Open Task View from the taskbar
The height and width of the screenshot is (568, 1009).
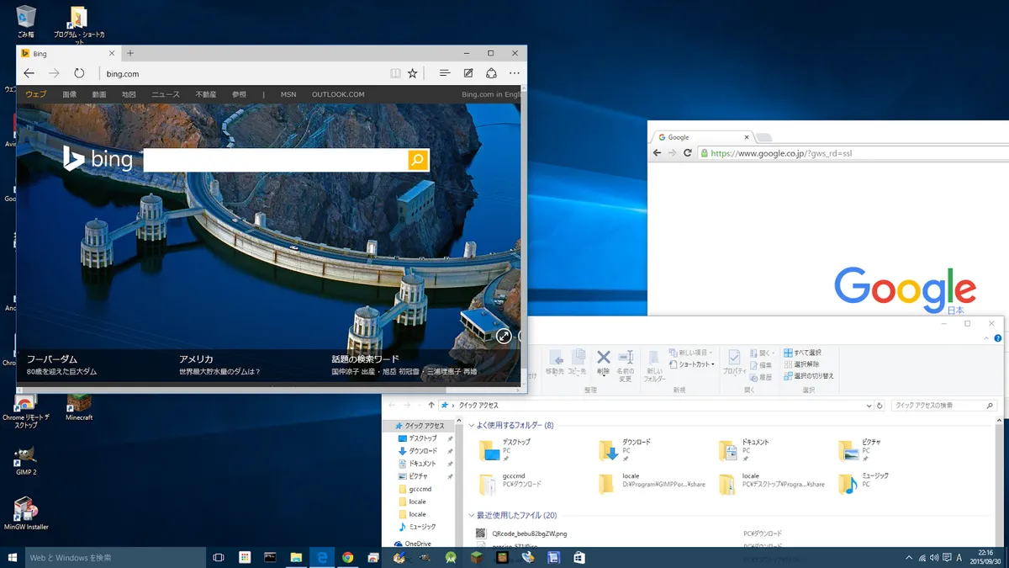219,557
